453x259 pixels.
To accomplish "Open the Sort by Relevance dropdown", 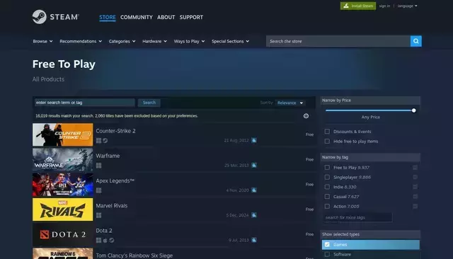I will (x=290, y=103).
